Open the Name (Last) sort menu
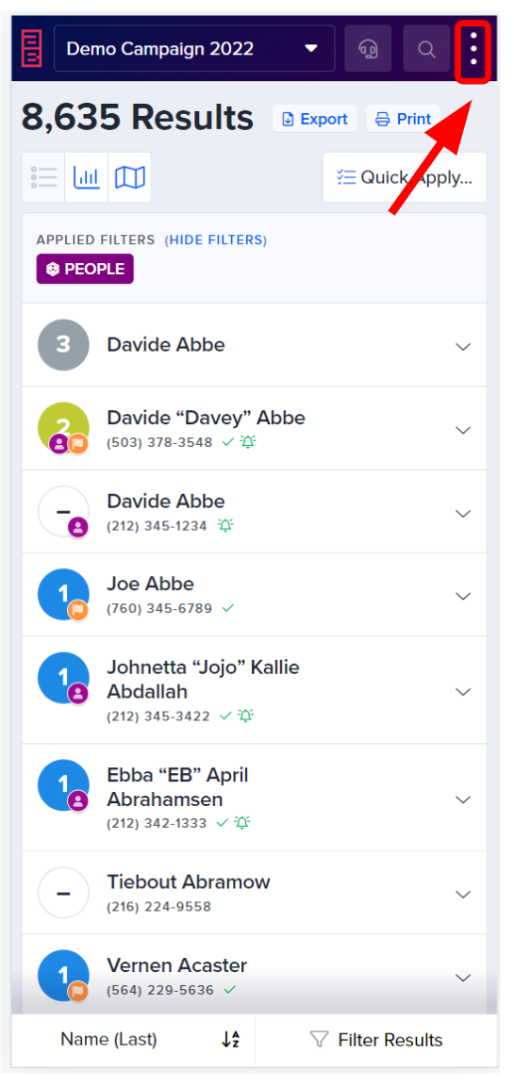This screenshot has width=514, height=1087. click(x=108, y=1040)
